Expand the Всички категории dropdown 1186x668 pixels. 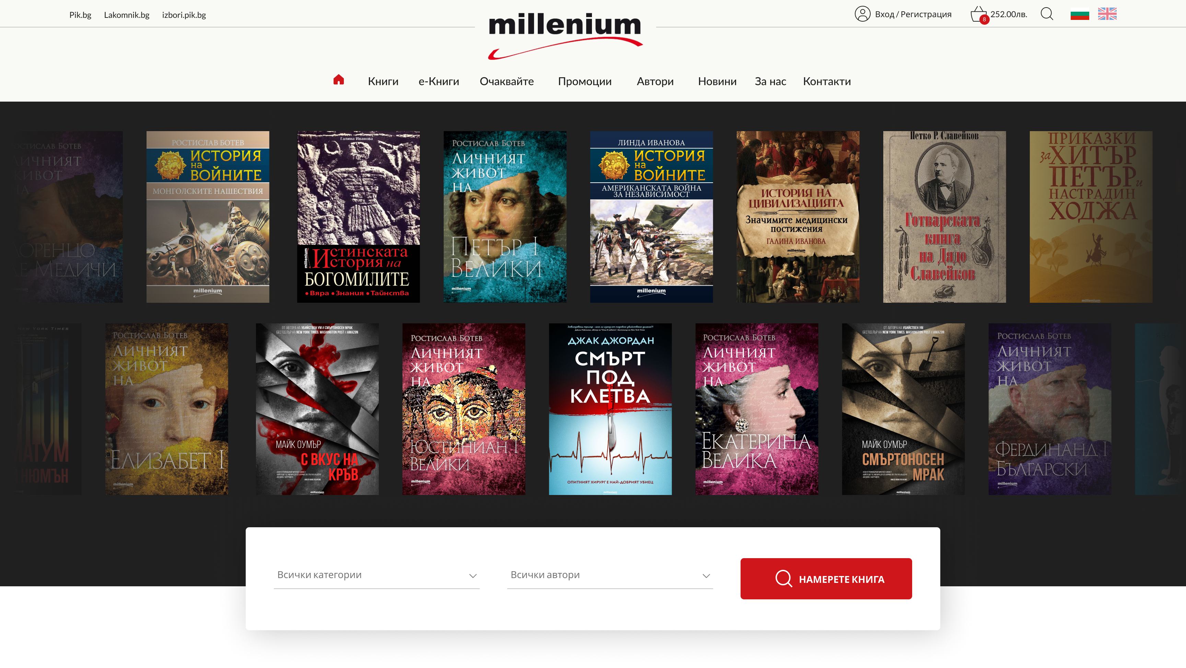(x=376, y=575)
